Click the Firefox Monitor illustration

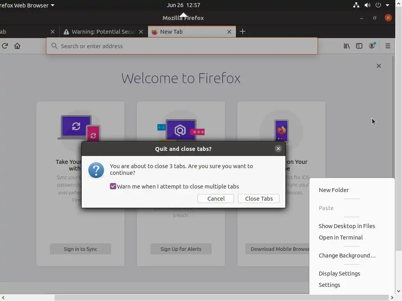click(181, 130)
